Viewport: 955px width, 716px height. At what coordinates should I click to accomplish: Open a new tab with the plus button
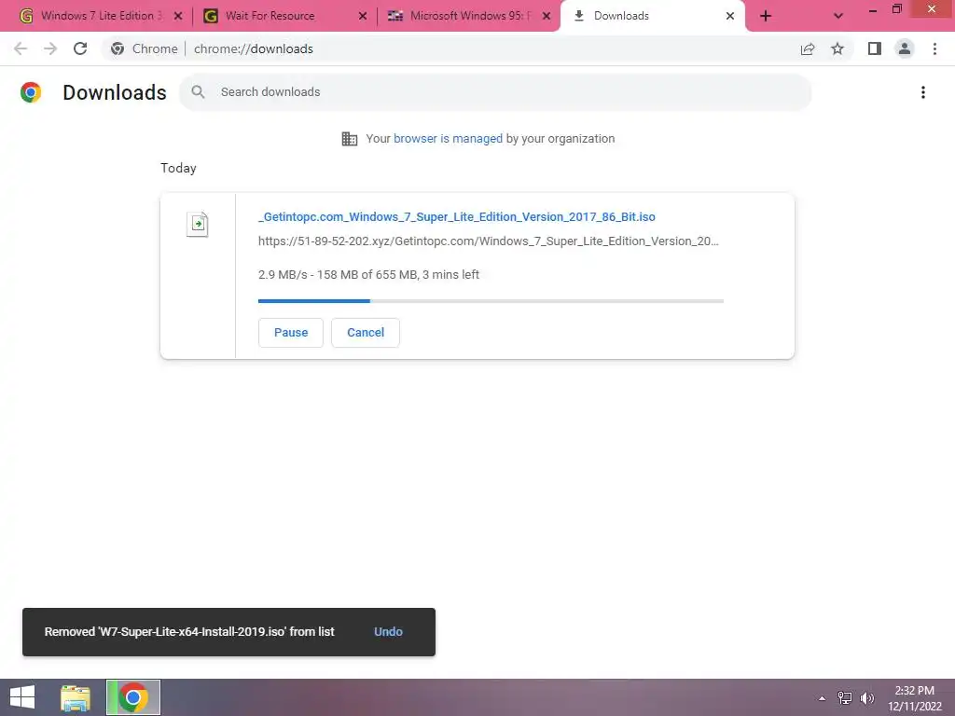[x=766, y=16]
